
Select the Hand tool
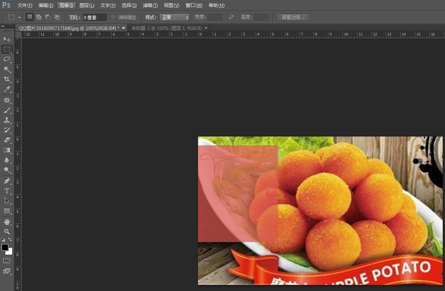coord(7,222)
